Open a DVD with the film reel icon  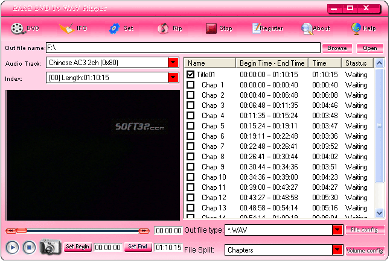pyautogui.click(x=17, y=28)
